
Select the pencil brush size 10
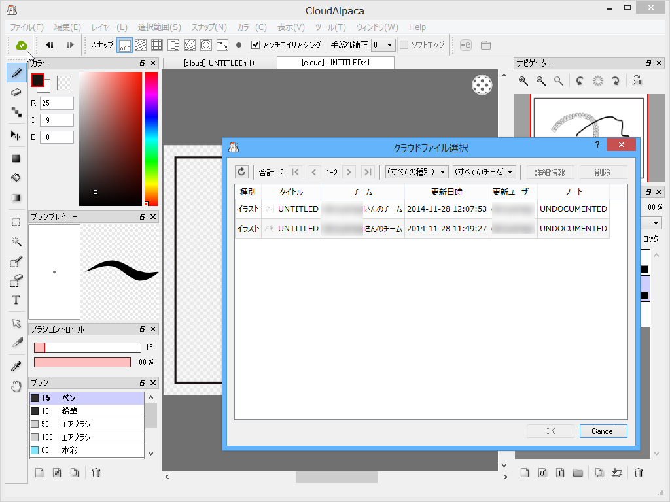click(87, 411)
